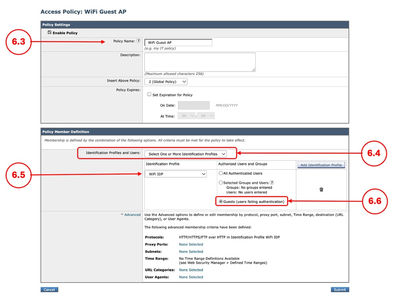
Task: Click the help icon next to Policy Name
Action: 138,41
